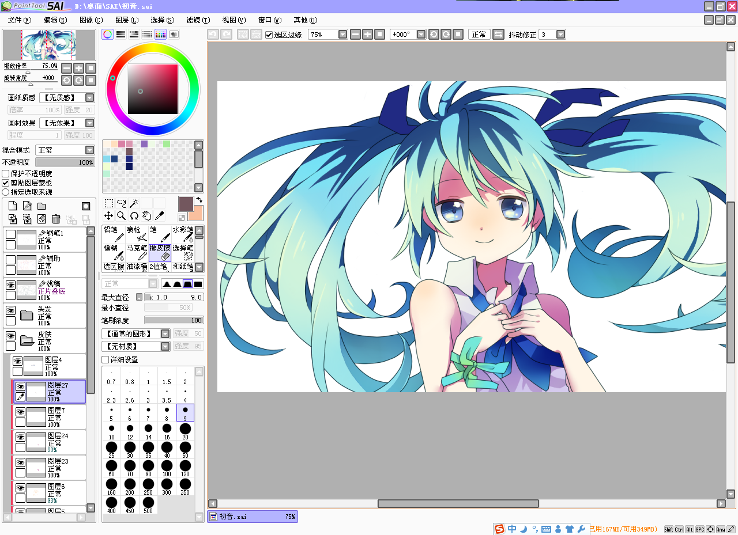738x535 pixels.
Task: Choose the 铅笔 pencil brush
Action: (x=114, y=234)
